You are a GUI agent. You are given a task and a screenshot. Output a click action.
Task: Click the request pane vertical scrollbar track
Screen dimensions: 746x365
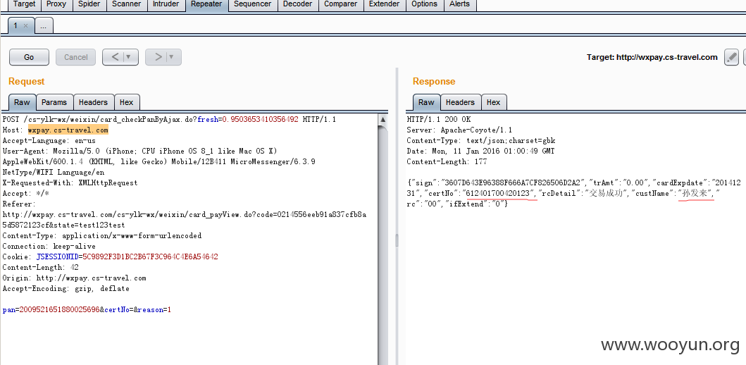[x=383, y=245]
